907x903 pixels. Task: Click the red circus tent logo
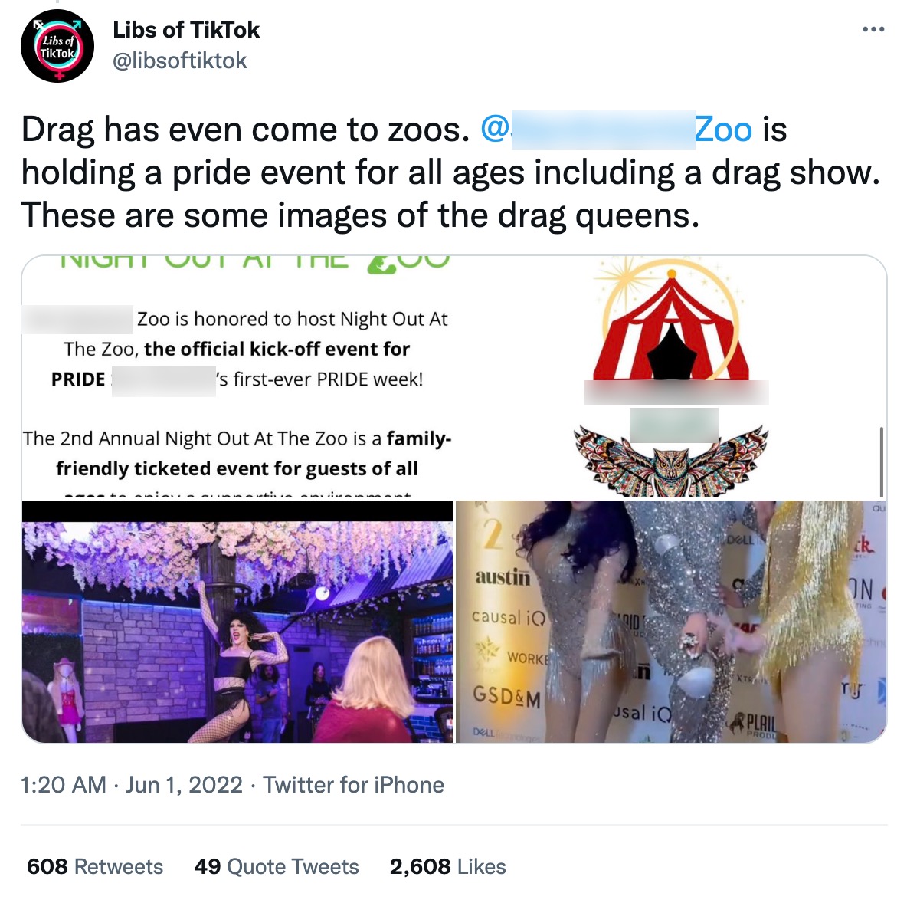[x=671, y=323]
